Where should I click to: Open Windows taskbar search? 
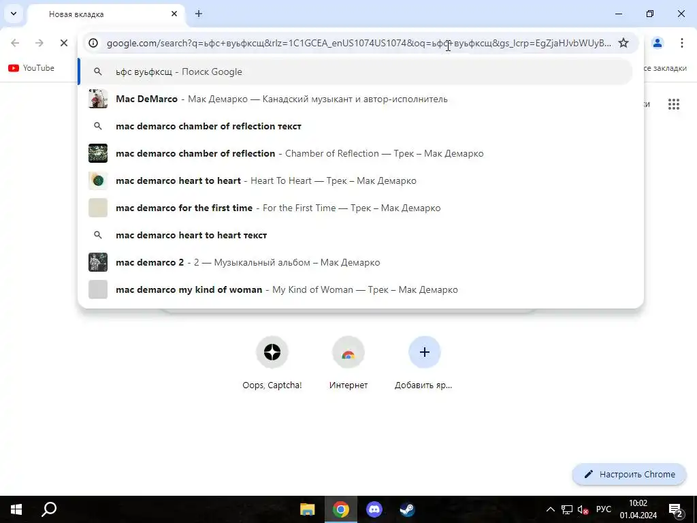pyautogui.click(x=49, y=509)
